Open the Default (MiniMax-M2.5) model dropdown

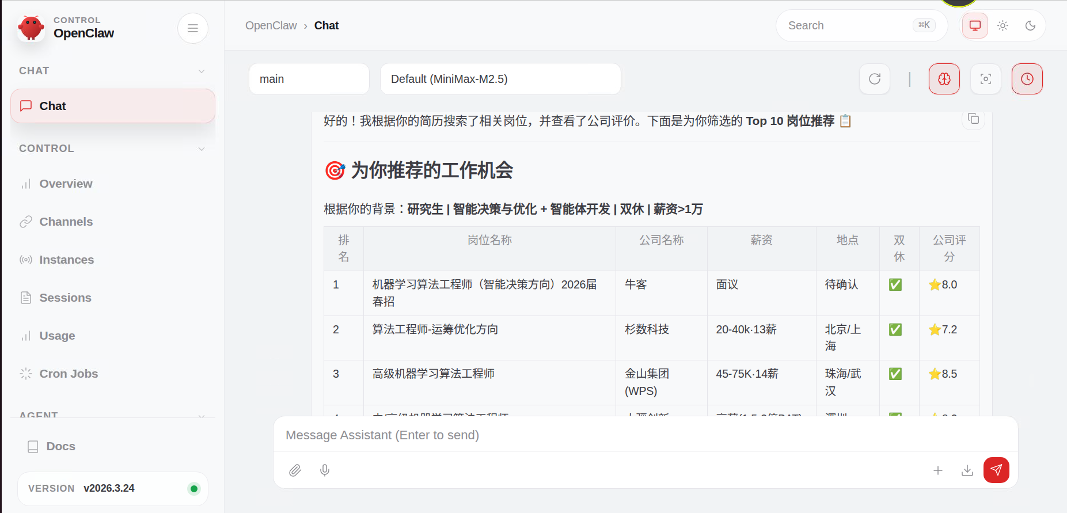(x=500, y=79)
